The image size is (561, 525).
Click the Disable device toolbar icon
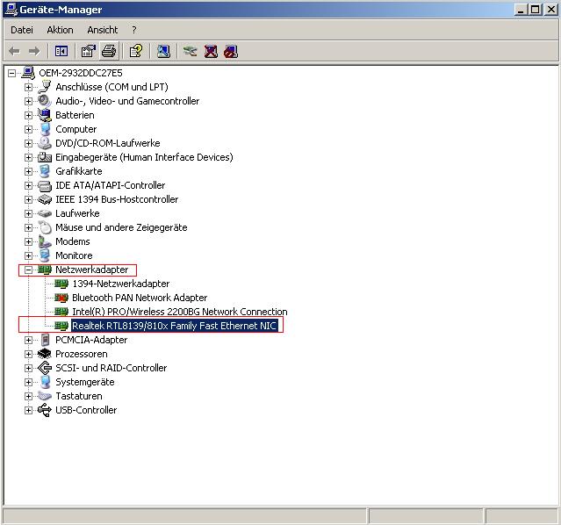(231, 52)
